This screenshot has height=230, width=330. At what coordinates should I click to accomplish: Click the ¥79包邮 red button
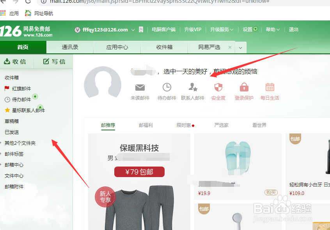tap(139, 172)
